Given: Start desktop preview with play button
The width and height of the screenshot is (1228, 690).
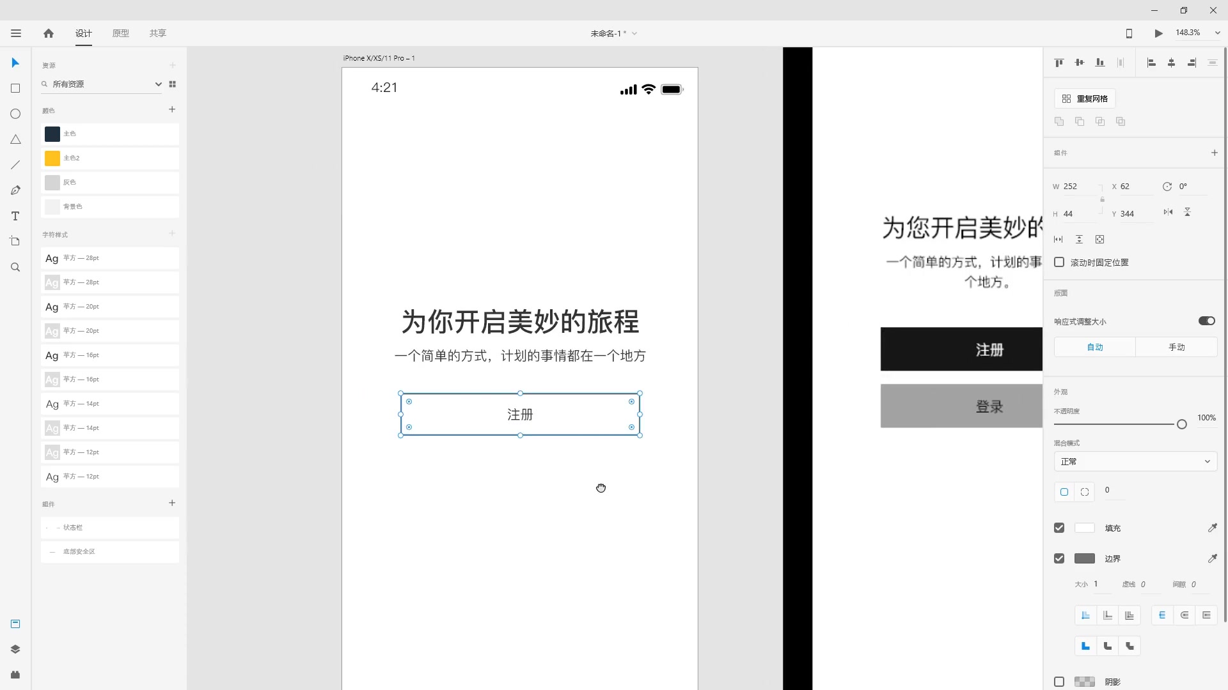Looking at the screenshot, I should point(1158,33).
